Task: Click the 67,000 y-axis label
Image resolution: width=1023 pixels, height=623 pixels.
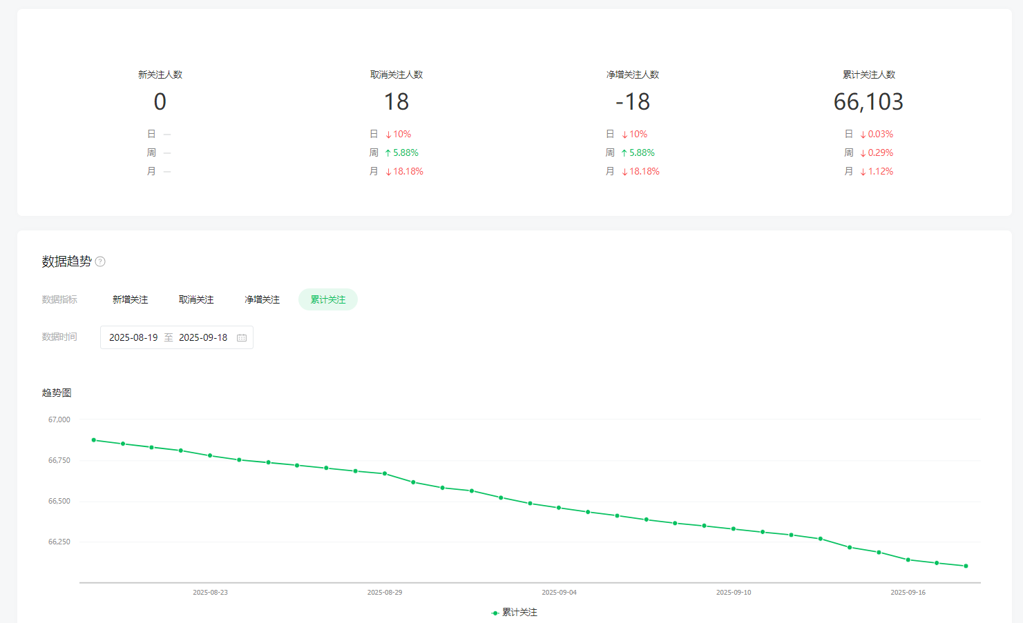Action: point(59,419)
